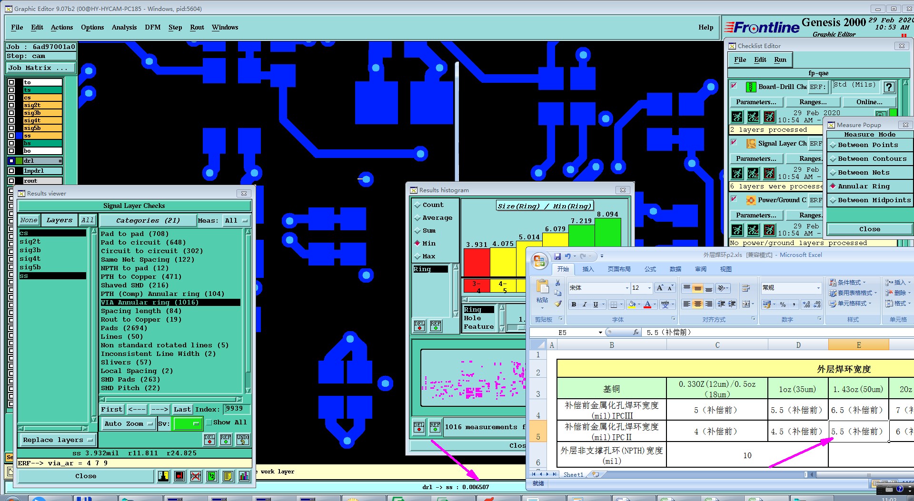Screen dimensions: 914x501
Task: Click Close in the Measure Popup
Action: tap(870, 229)
